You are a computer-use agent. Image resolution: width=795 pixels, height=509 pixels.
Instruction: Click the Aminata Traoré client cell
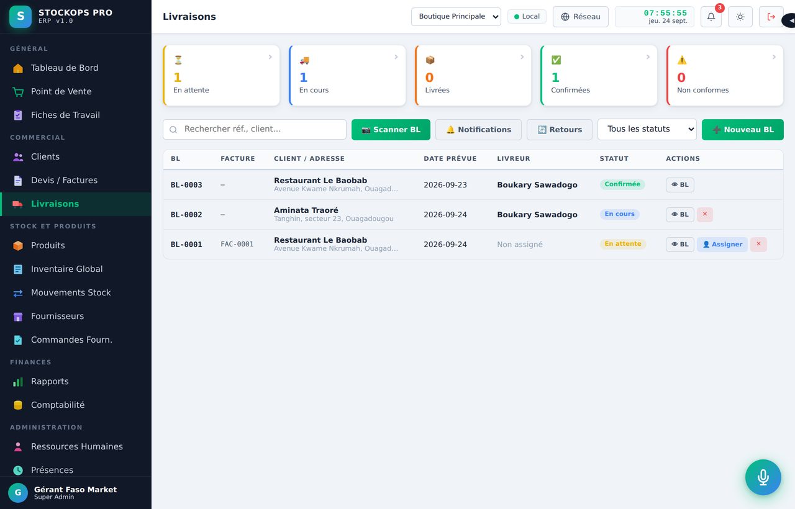[x=341, y=214]
